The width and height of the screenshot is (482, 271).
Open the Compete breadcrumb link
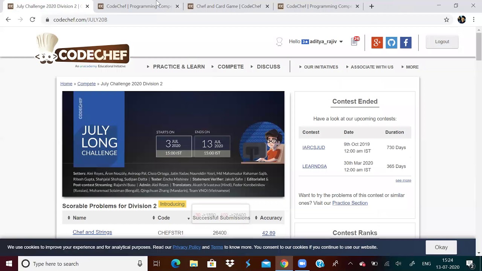[87, 84]
